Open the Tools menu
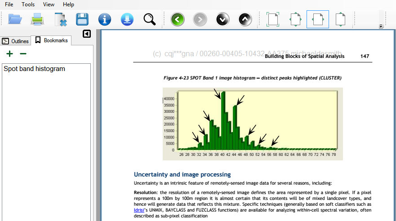This screenshot has width=396, height=221. coord(28,4)
